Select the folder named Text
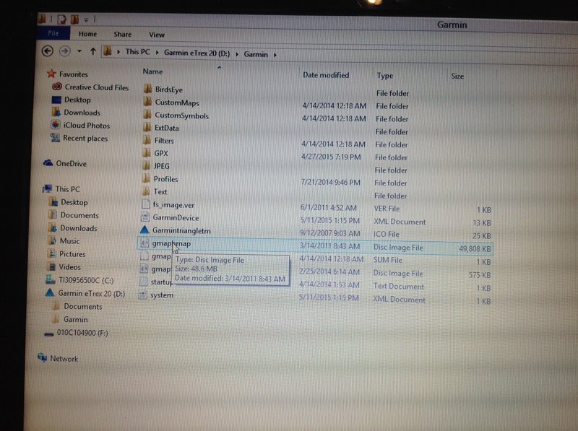 click(160, 192)
